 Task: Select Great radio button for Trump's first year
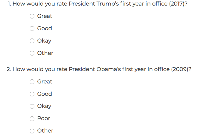(32, 16)
